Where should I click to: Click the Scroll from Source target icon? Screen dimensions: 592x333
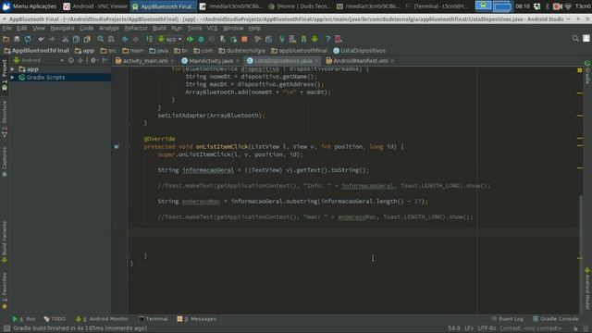(x=71, y=60)
